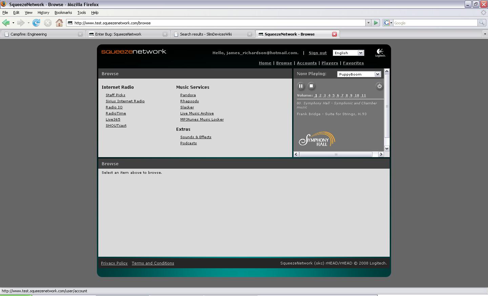Viewport: 488px width, 296px height.
Task: Click the back navigation arrow
Action: pyautogui.click(x=6, y=23)
